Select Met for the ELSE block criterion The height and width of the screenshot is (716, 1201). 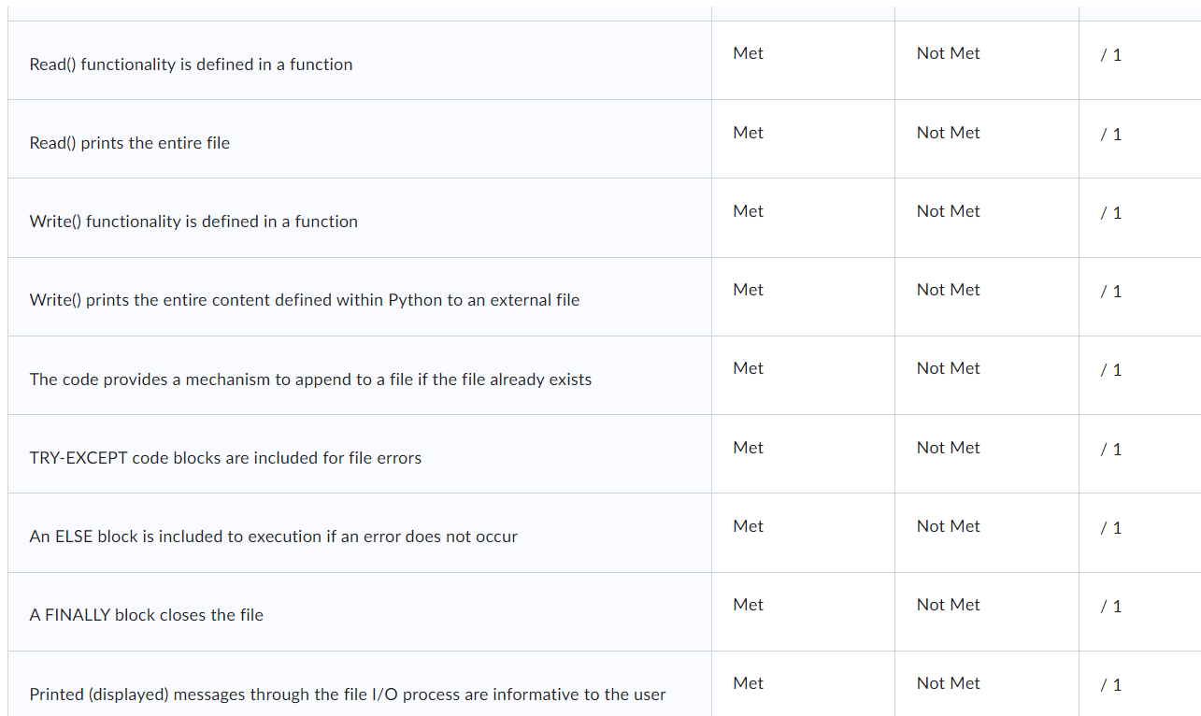pos(748,526)
